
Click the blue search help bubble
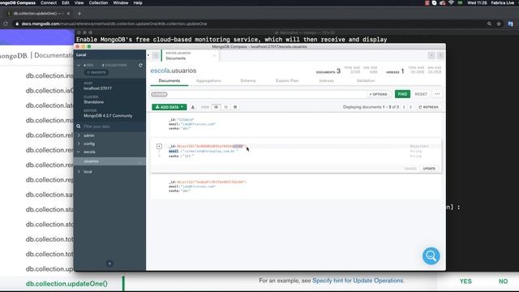coord(431,255)
